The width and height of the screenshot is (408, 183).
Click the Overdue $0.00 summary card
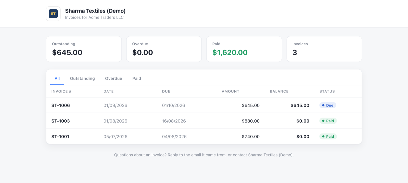click(164, 49)
